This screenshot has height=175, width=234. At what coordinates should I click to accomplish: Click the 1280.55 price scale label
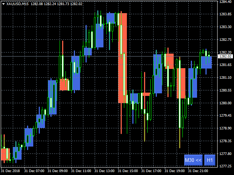tap(225, 90)
